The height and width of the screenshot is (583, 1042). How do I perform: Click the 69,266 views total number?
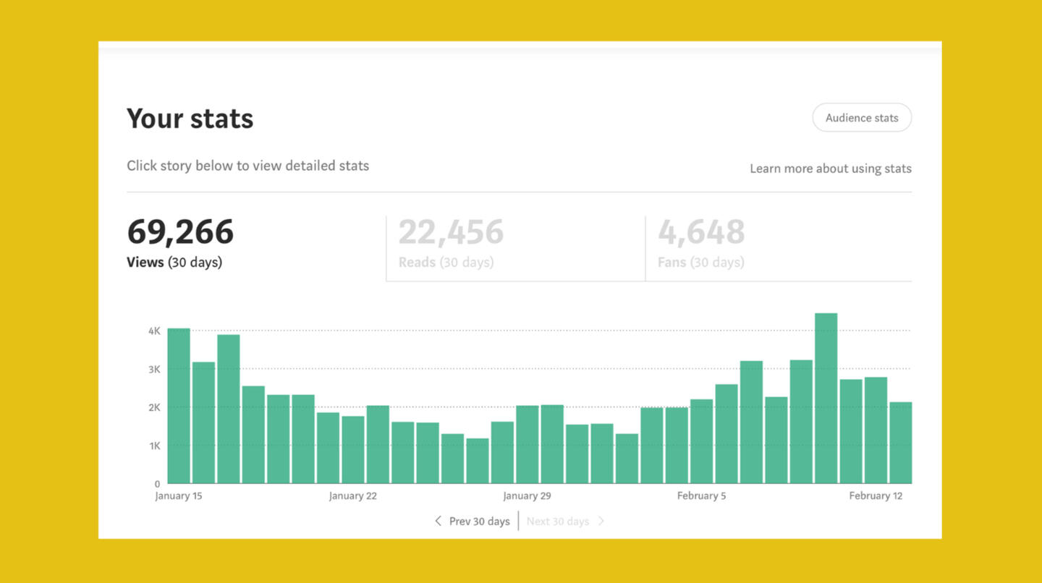coord(180,232)
